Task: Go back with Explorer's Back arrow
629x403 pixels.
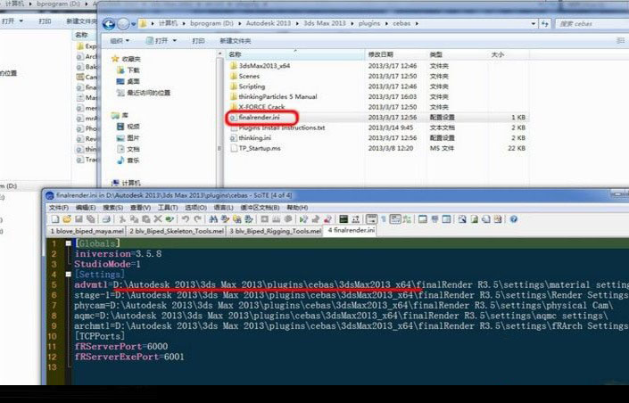Action: coord(109,24)
